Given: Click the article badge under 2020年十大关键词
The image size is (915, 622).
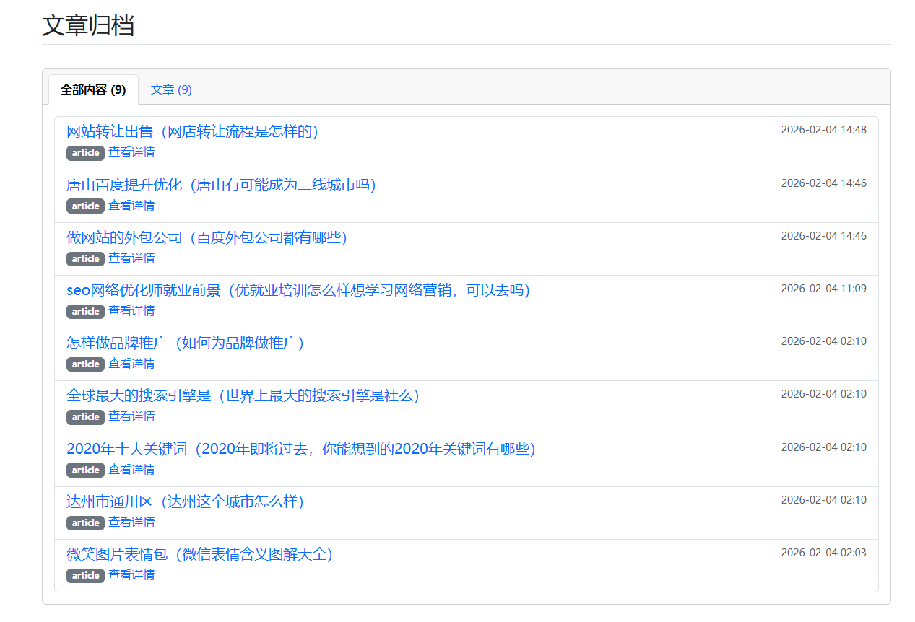Looking at the screenshot, I should click(x=85, y=470).
